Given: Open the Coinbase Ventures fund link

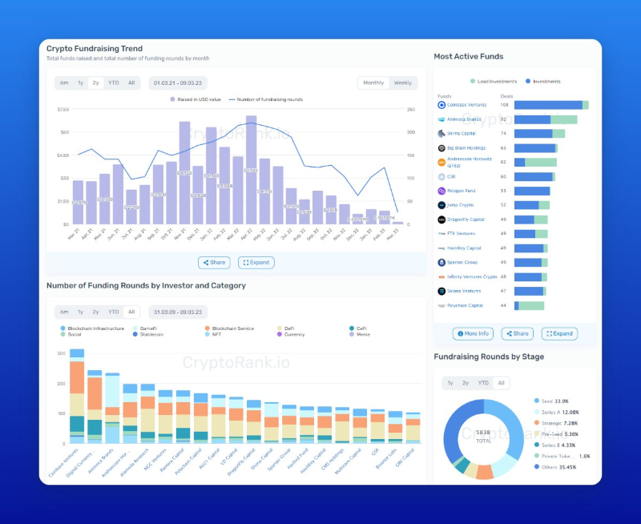Looking at the screenshot, I should point(467,105).
